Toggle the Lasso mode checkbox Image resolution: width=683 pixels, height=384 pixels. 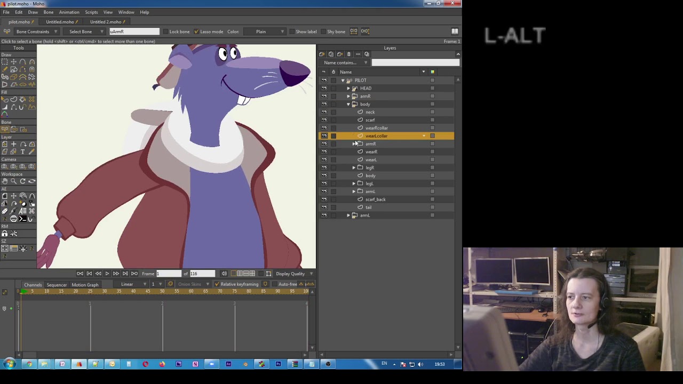click(x=196, y=31)
